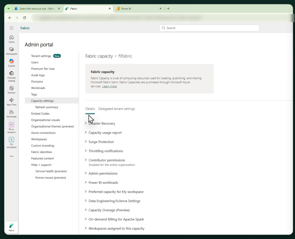295x239 pixels.
Task: Expand Power BI workloads
Action: tap(101, 183)
